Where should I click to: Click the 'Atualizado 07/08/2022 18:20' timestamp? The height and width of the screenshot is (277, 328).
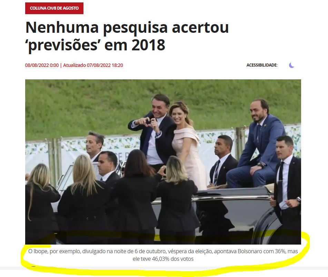coord(93,65)
